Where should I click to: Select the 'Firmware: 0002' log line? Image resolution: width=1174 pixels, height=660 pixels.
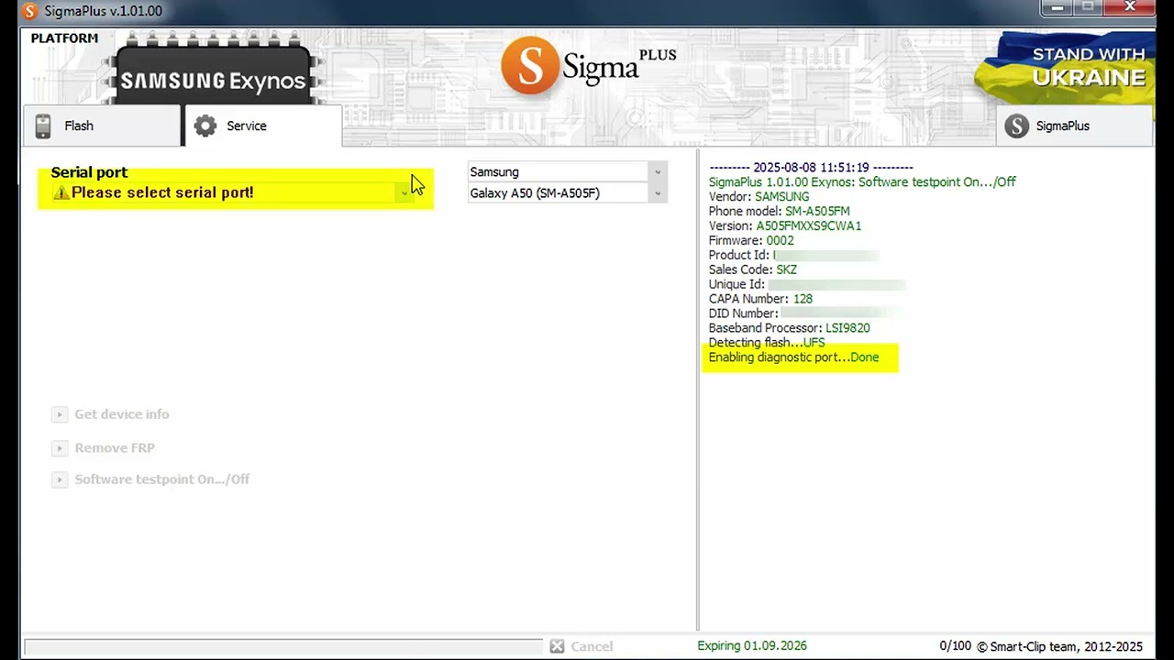[x=751, y=240]
